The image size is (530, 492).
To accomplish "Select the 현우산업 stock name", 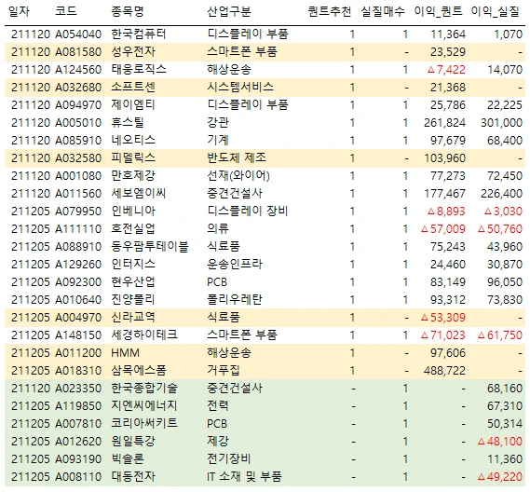I will point(133,281).
